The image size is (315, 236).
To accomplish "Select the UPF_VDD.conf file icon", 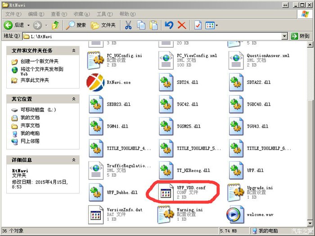I will pyautogui.click(x=166, y=192).
